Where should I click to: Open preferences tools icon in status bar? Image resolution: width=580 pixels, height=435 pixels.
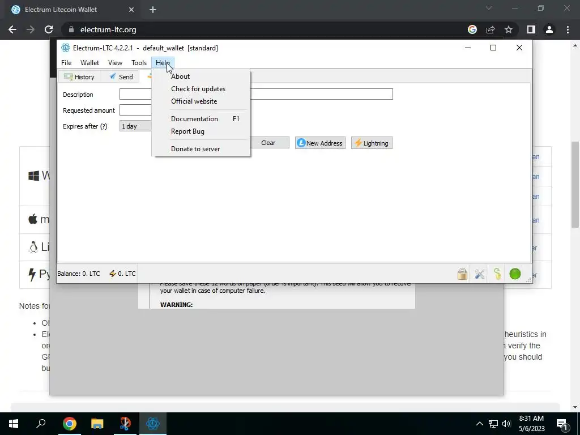pyautogui.click(x=480, y=274)
